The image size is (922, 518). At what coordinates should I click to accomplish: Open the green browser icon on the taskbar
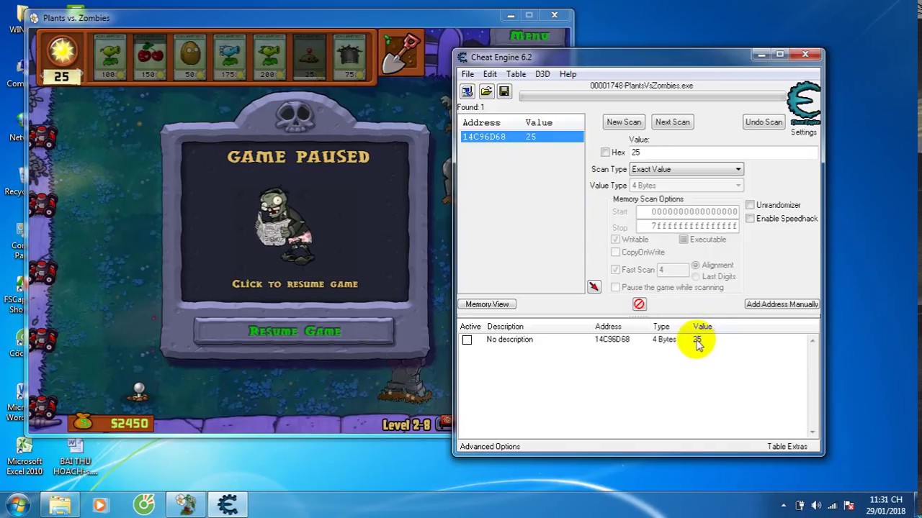[143, 505]
